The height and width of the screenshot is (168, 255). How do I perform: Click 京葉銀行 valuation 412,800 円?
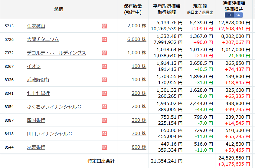[238, 144]
